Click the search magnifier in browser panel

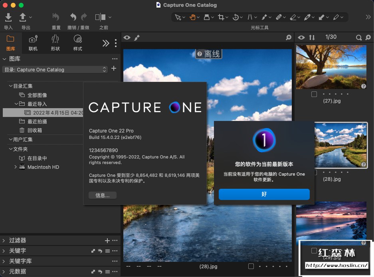tap(359, 38)
